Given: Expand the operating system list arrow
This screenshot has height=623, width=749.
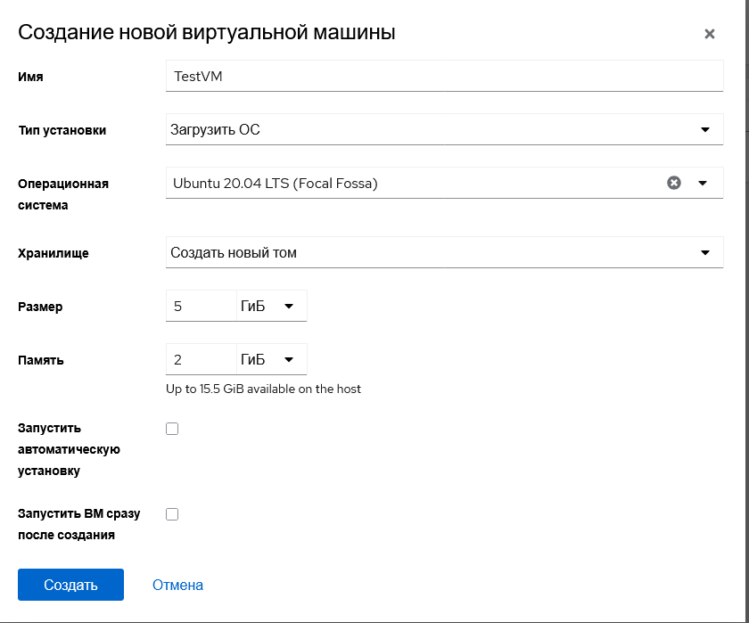Looking at the screenshot, I should (x=703, y=183).
